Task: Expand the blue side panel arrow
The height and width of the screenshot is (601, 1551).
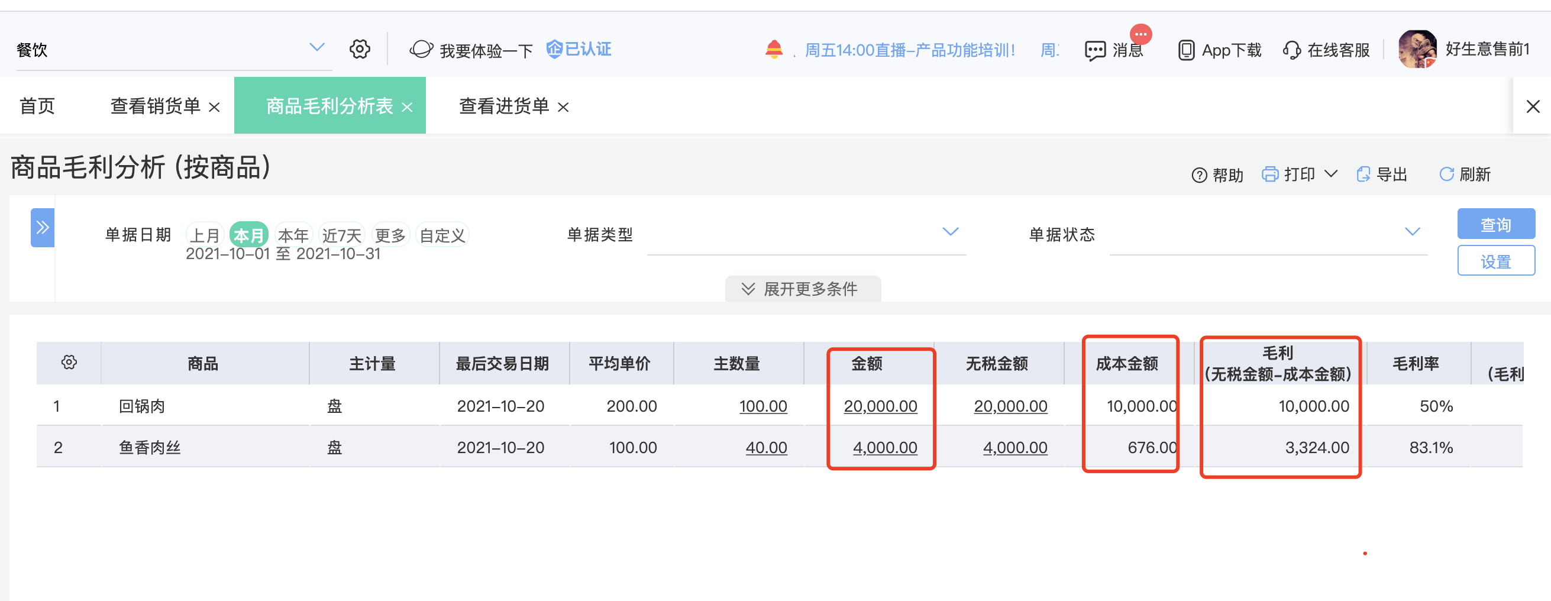Action: click(42, 228)
